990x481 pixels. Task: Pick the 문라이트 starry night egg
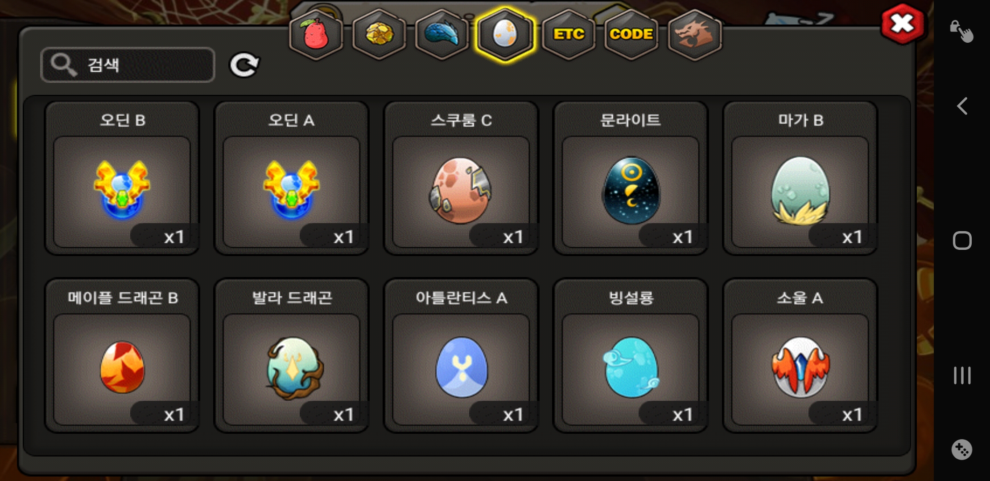pos(631,178)
